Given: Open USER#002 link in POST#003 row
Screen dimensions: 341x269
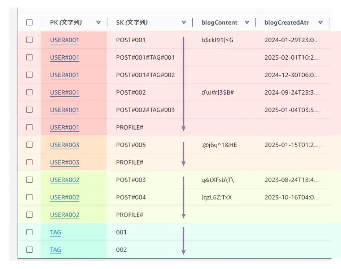Looking at the screenshot, I should click(64, 180).
